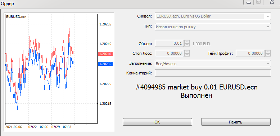The width and height of the screenshot is (280, 136).
Task: Click the Выполнен status text
Action: [x=197, y=96]
